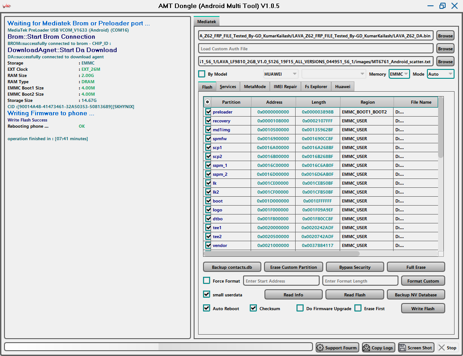Switch to the IMEI Repair tab
463x356 pixels.
point(285,86)
